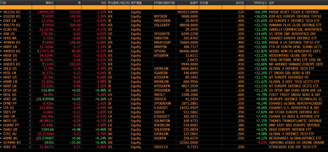Expand the 0144M0 KS row triangle
328x152 pixels.
pos(1,143)
